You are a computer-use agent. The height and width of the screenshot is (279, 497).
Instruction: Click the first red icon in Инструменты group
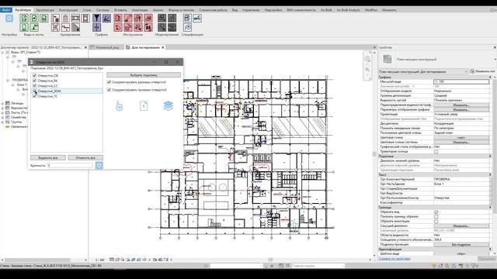pyautogui.click(x=118, y=18)
